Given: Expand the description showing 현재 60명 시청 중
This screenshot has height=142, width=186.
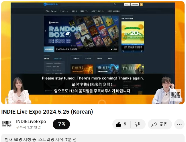Looking at the screenshot, I should point(93,138).
